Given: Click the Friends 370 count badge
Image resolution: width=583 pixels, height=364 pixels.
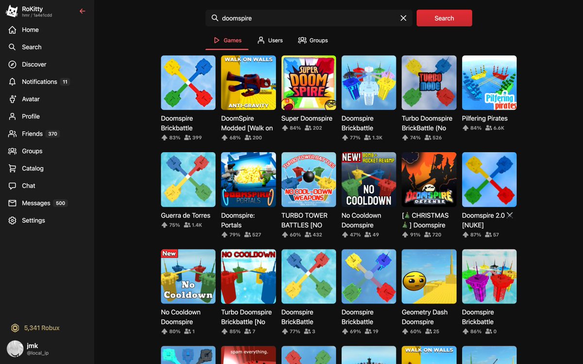Looking at the screenshot, I should (x=53, y=134).
